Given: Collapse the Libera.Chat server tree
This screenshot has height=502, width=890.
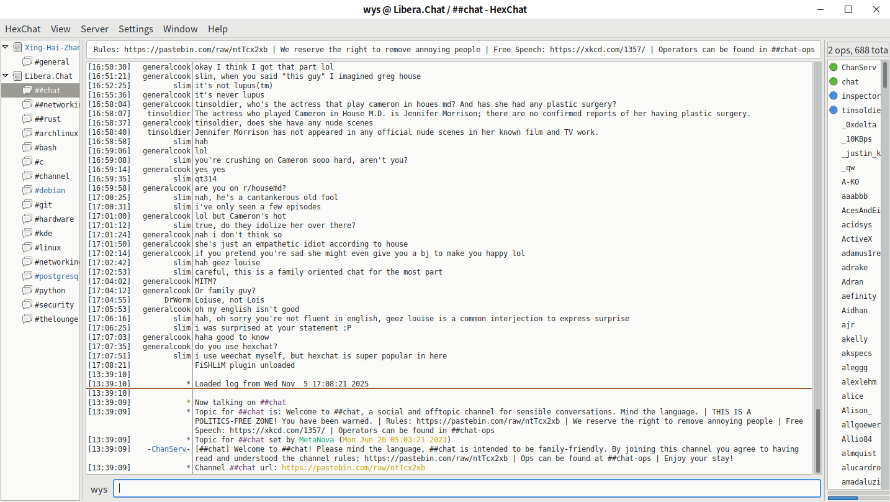Looking at the screenshot, I should 6,76.
